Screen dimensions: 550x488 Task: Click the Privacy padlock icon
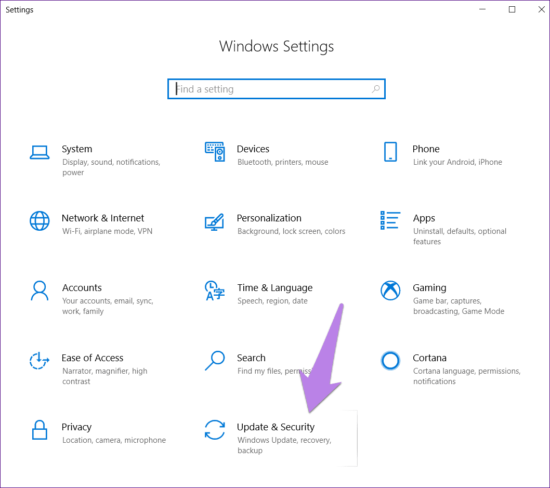[40, 430]
